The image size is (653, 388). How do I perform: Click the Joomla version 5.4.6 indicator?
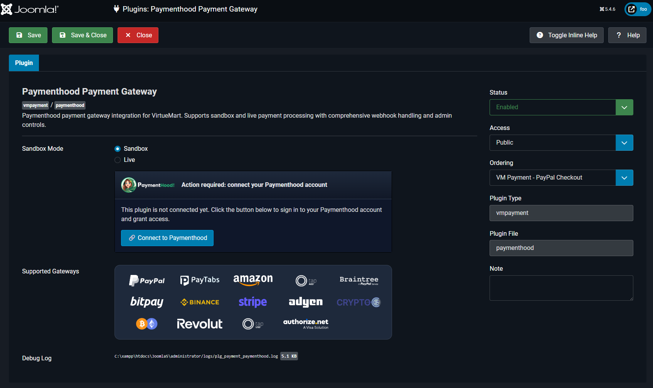(x=608, y=9)
